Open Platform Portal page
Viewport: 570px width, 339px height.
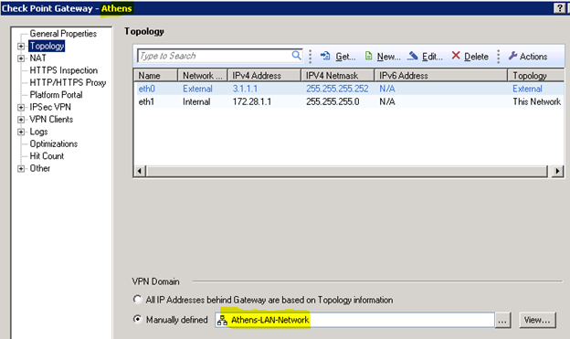pyautogui.click(x=56, y=94)
